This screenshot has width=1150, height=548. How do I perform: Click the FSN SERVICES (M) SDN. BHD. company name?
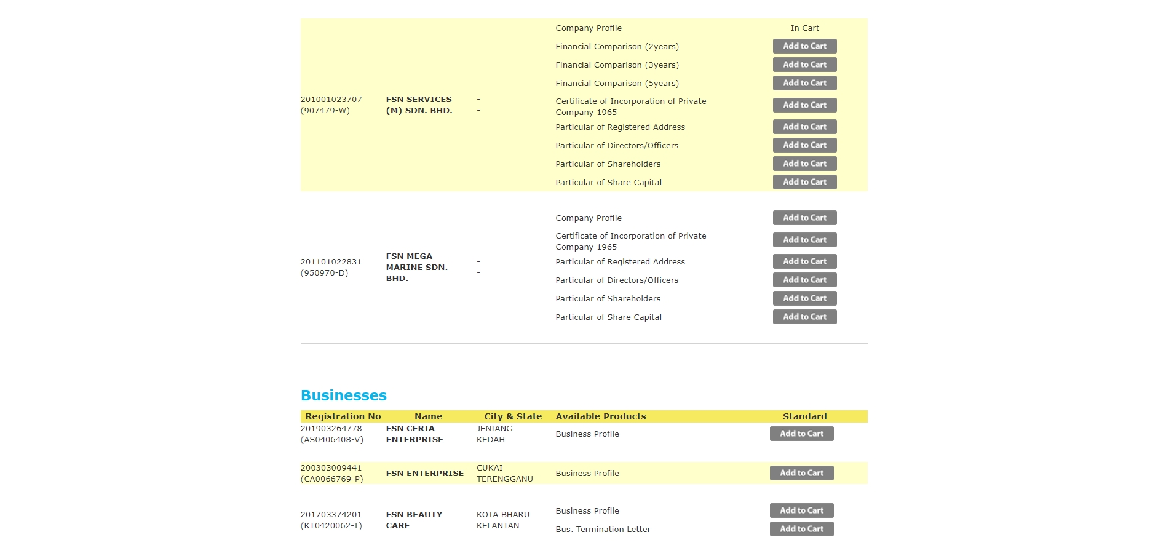(419, 105)
